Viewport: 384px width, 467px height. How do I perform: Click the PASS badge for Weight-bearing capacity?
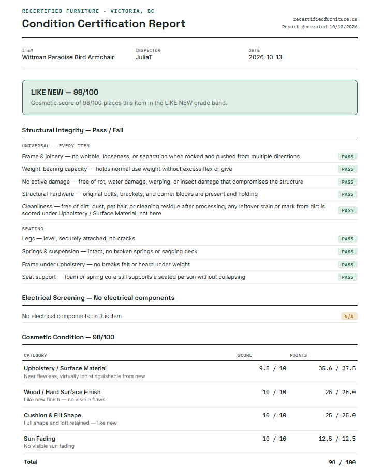point(347,169)
